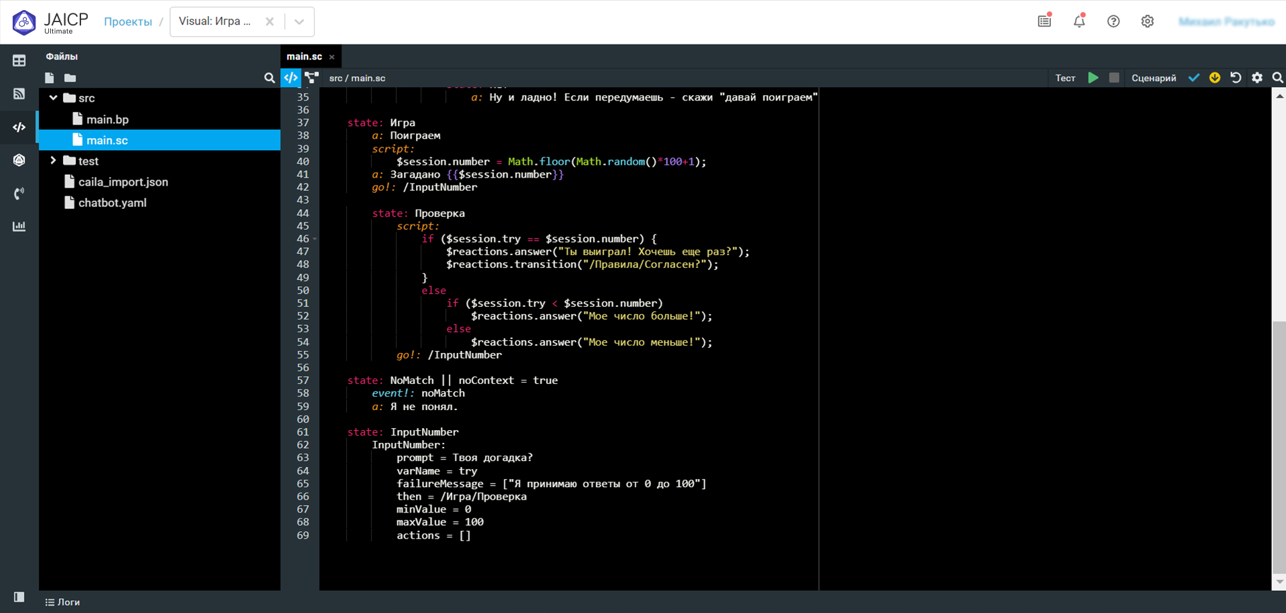This screenshot has height=613, width=1286.
Task: Open the news list icon in header
Action: click(1045, 21)
